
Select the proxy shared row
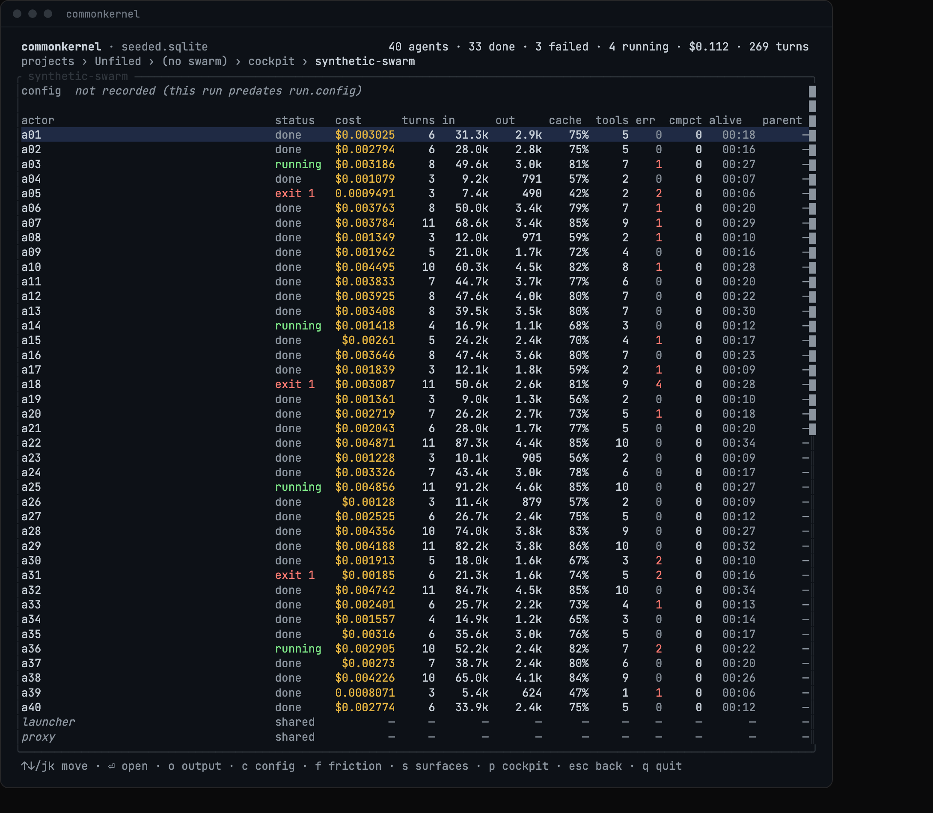click(415, 737)
